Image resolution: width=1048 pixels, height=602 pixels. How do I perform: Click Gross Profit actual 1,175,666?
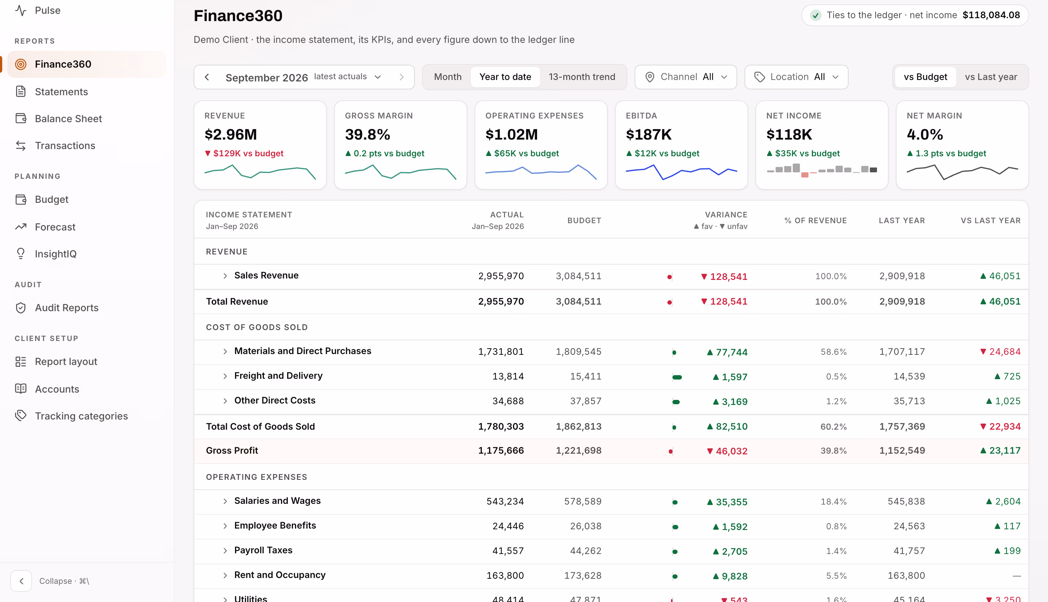501,450
